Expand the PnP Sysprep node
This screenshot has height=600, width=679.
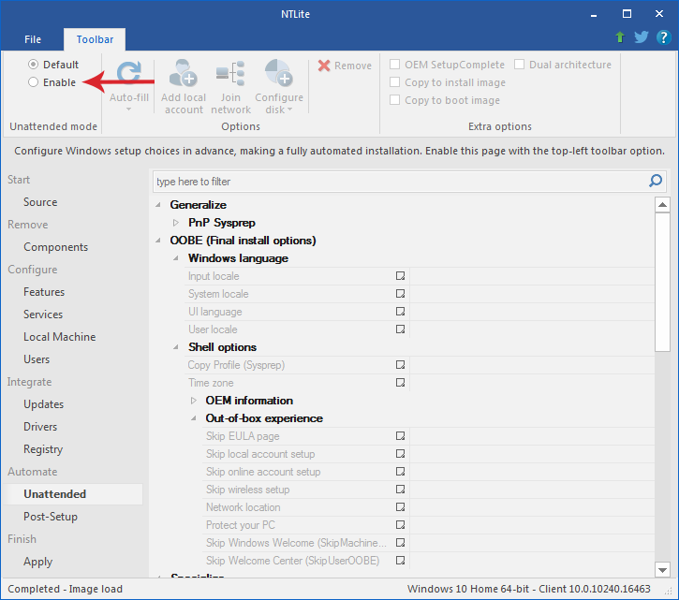[176, 223]
